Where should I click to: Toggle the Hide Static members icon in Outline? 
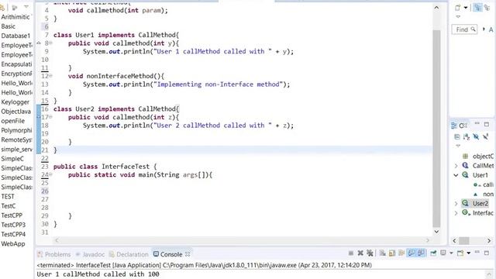[x=486, y=136]
